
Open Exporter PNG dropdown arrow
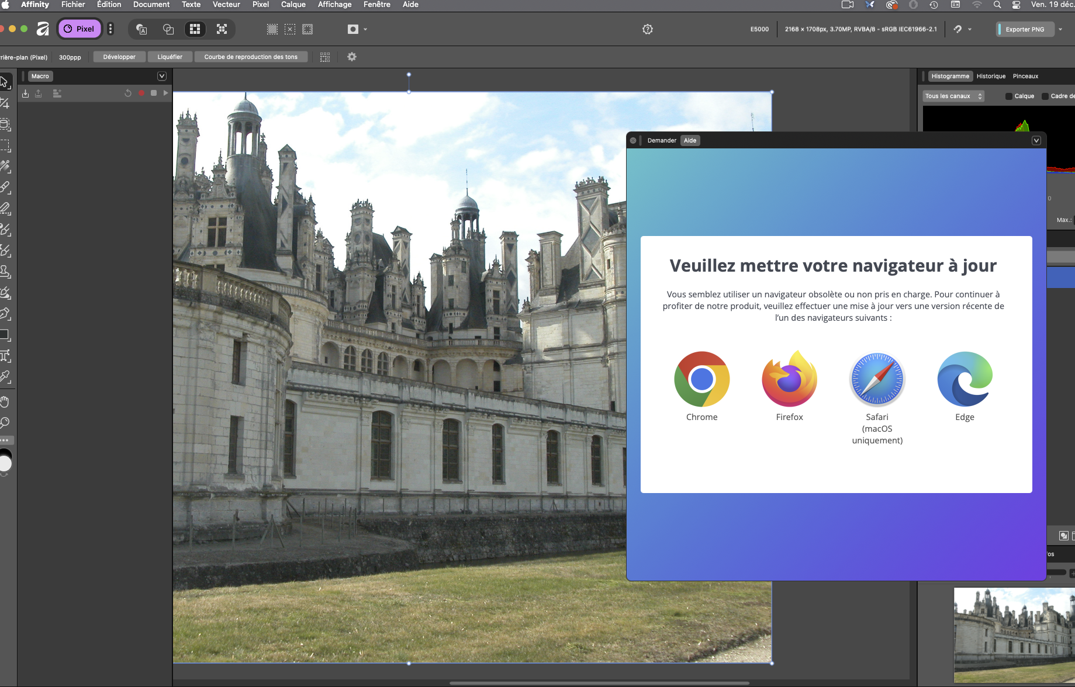tap(1060, 29)
